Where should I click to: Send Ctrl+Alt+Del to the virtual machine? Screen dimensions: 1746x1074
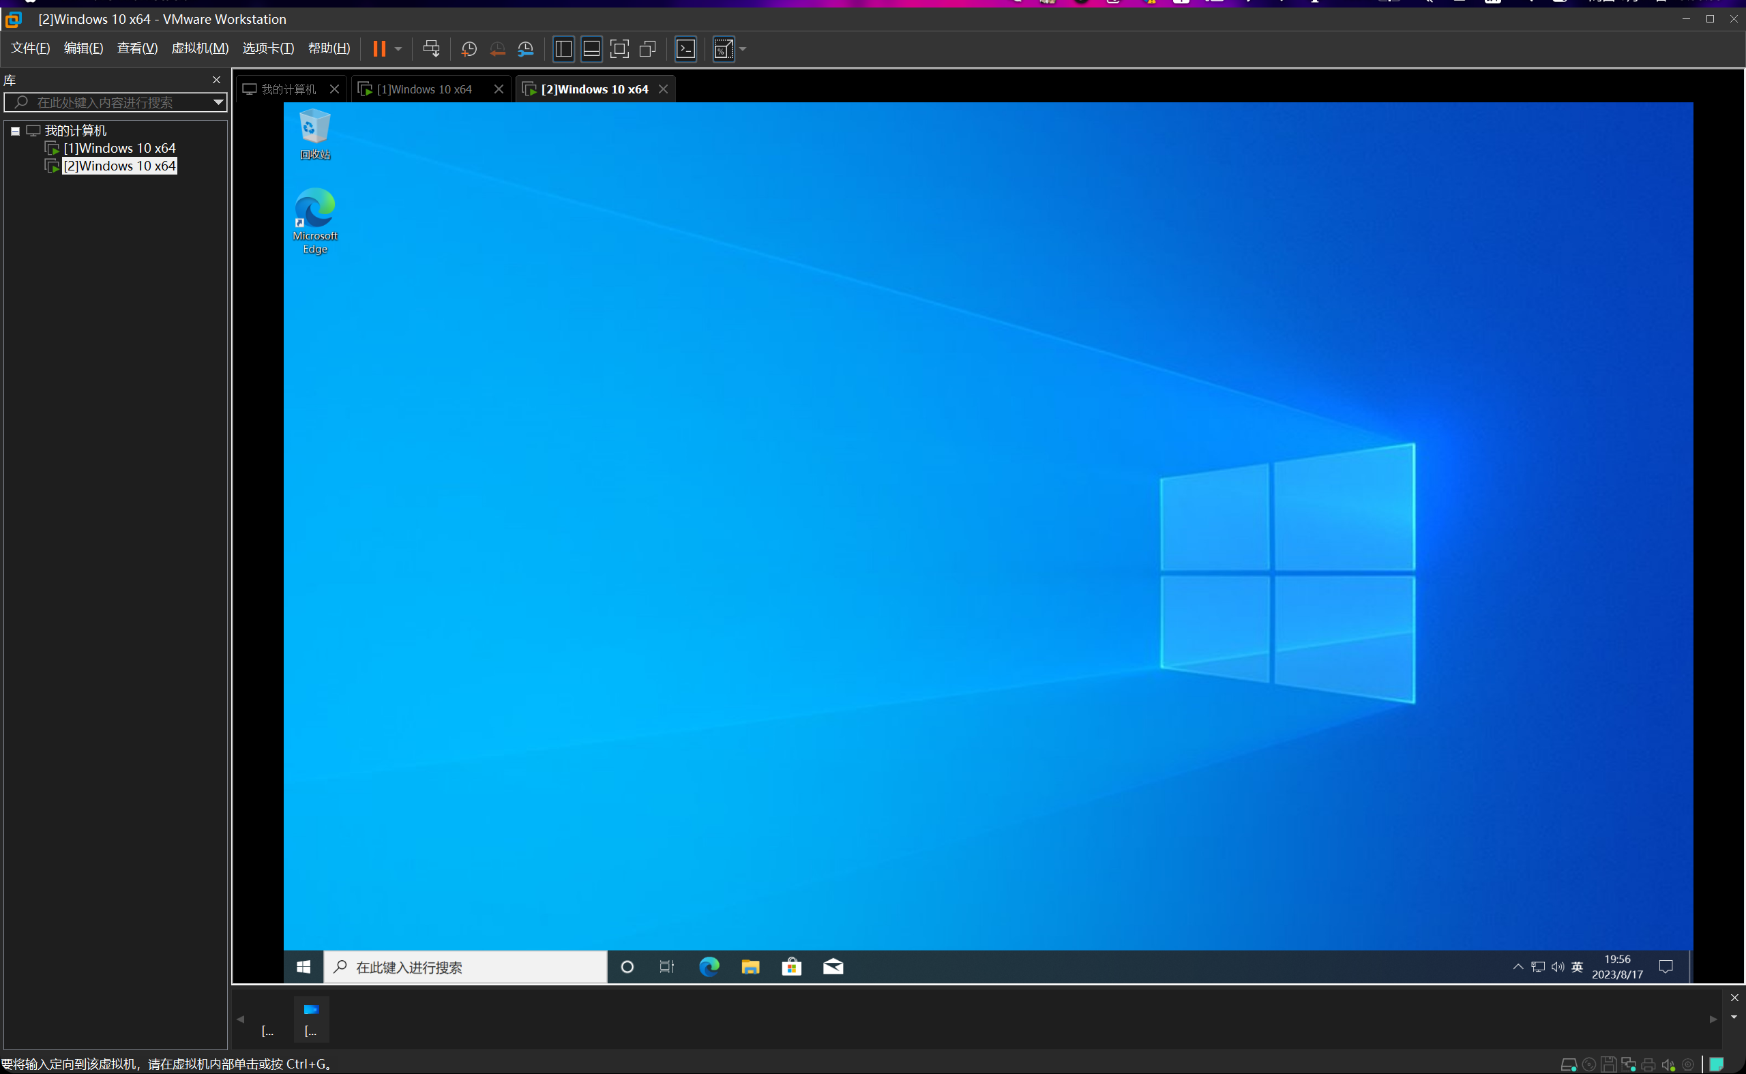click(x=431, y=49)
